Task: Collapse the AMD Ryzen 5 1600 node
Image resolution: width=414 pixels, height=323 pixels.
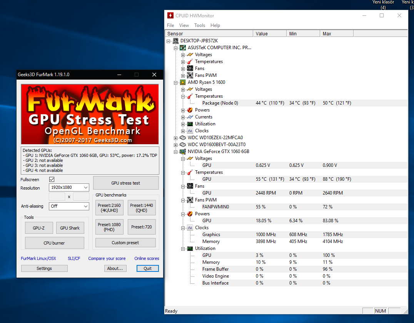Action: click(x=175, y=83)
